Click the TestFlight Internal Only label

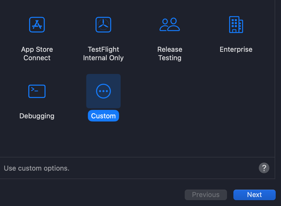point(103,54)
